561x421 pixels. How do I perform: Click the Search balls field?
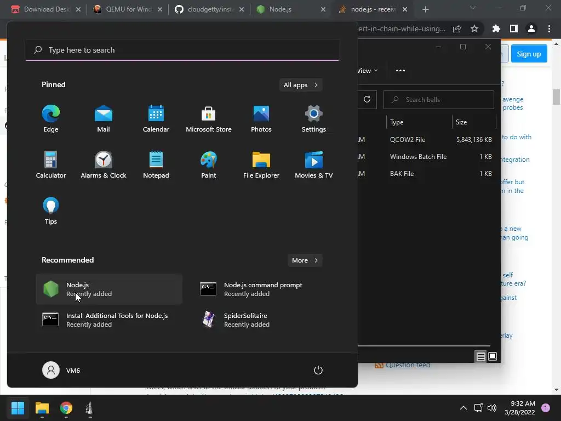click(x=439, y=100)
